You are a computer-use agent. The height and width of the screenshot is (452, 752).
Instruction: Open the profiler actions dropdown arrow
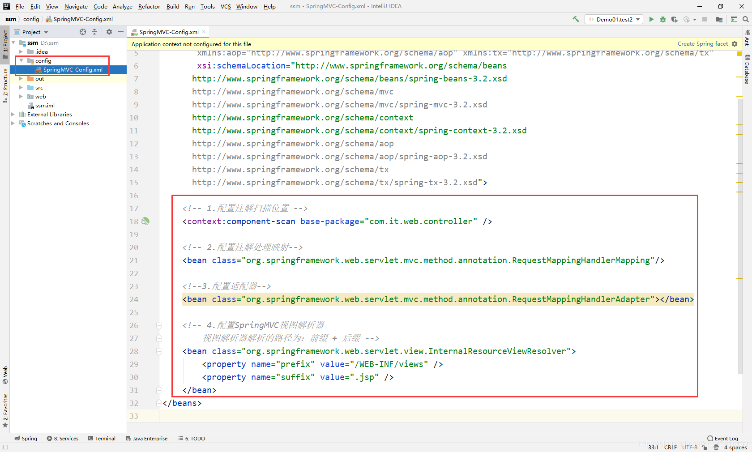click(695, 20)
